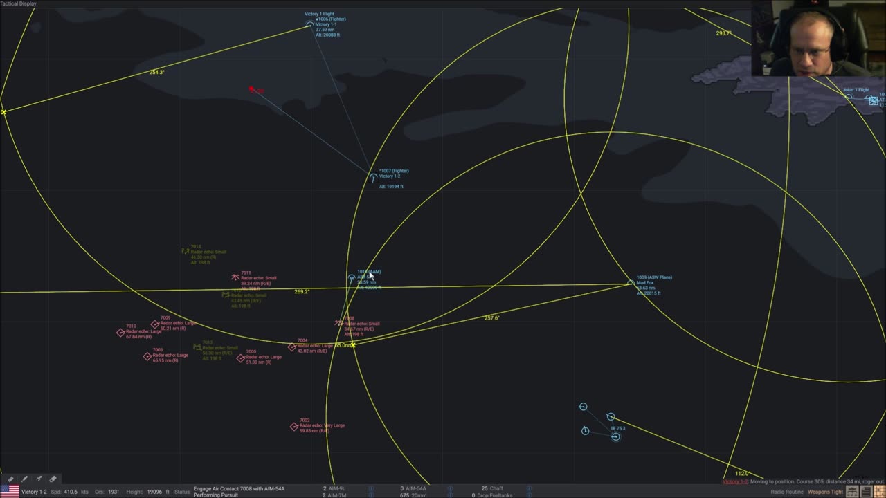Select the eraser tool icon
This screenshot has width=886, height=498.
click(x=53, y=479)
